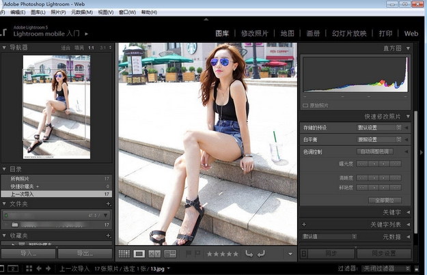Small clarity increase arrow (清晰度)
This screenshot has height=275, width=427.
pyautogui.click(x=384, y=178)
